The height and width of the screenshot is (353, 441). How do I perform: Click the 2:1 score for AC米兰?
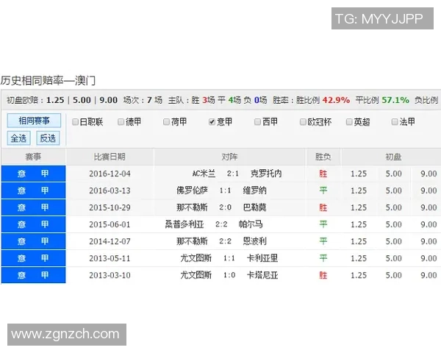(233, 174)
